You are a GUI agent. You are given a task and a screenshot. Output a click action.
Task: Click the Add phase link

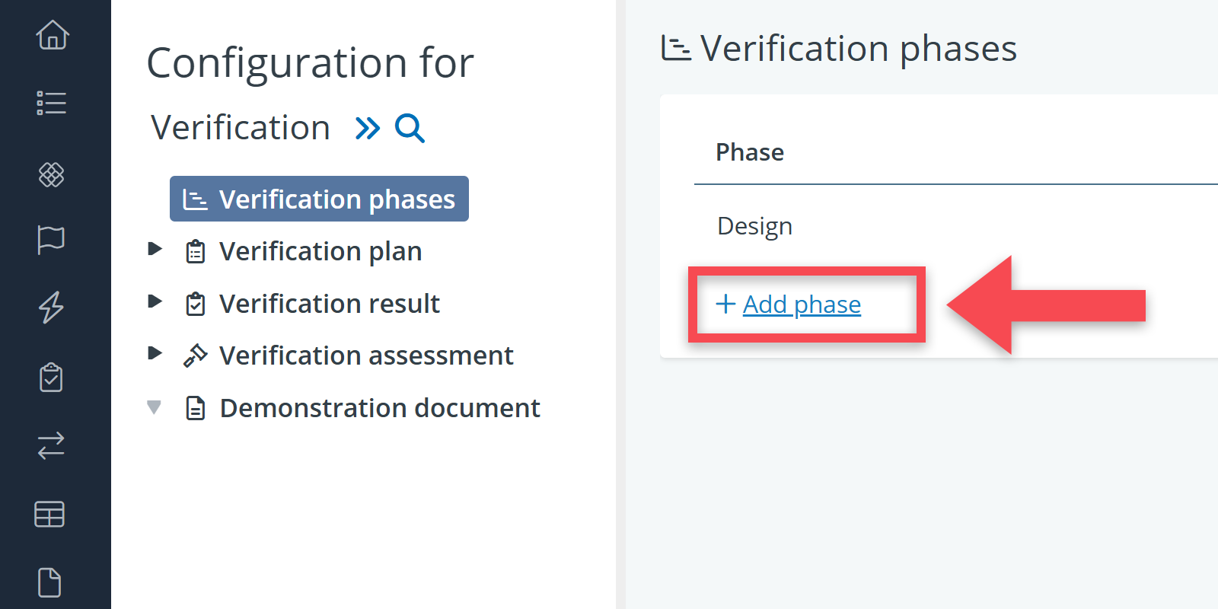click(x=801, y=304)
